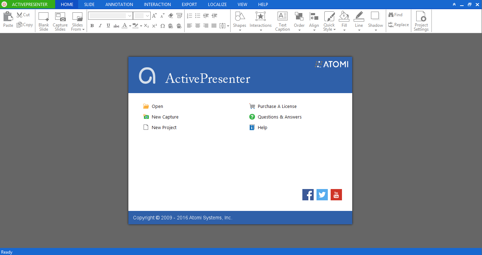
Task: Toggle subscript formatting
Action: pos(146,26)
